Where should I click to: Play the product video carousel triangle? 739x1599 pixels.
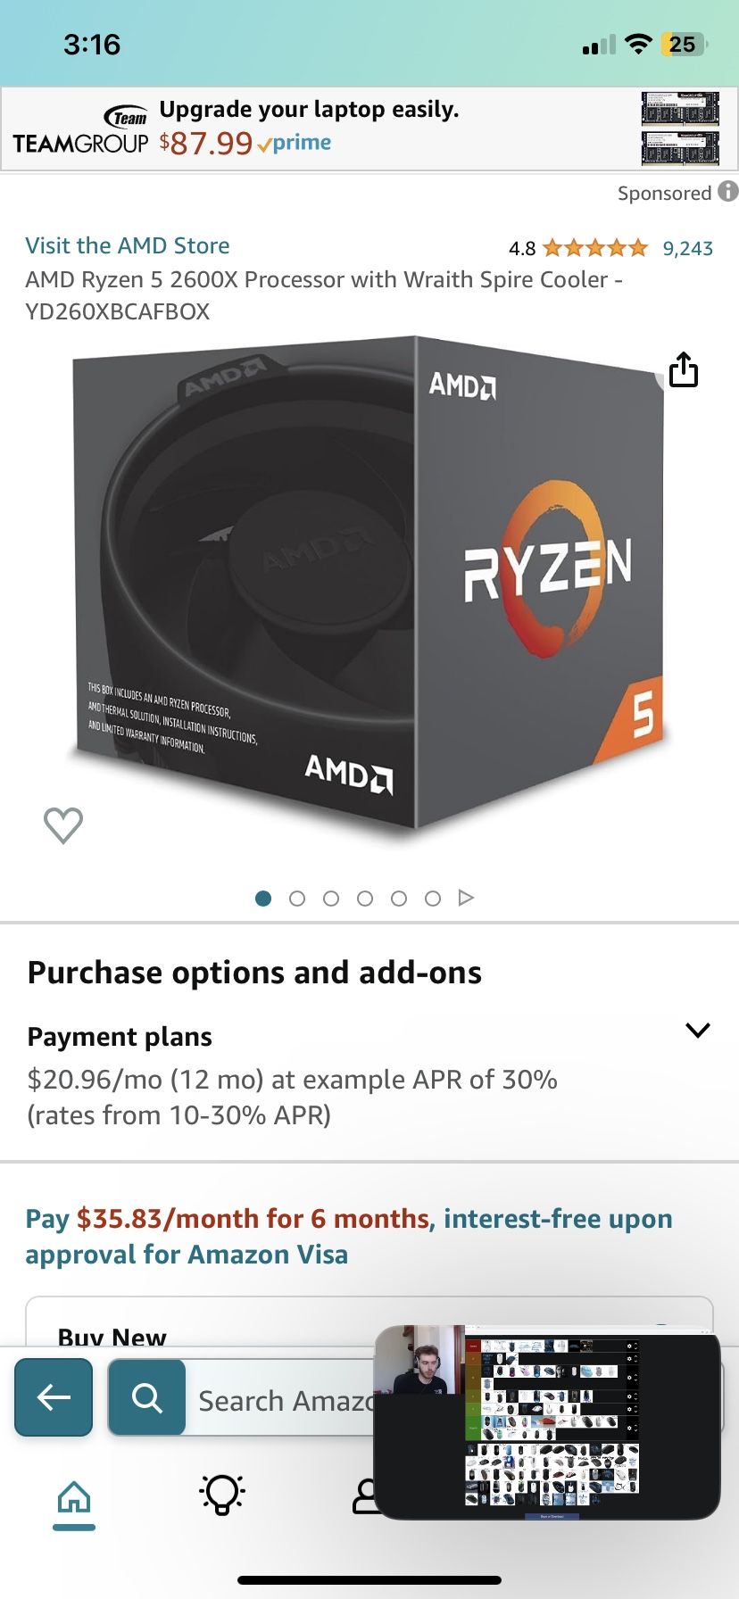pyautogui.click(x=466, y=898)
